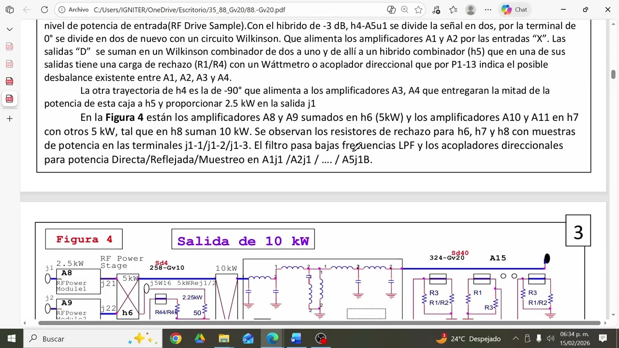The width and height of the screenshot is (619, 348).
Task: Click the zoom magnifier in address bar
Action: (405, 10)
